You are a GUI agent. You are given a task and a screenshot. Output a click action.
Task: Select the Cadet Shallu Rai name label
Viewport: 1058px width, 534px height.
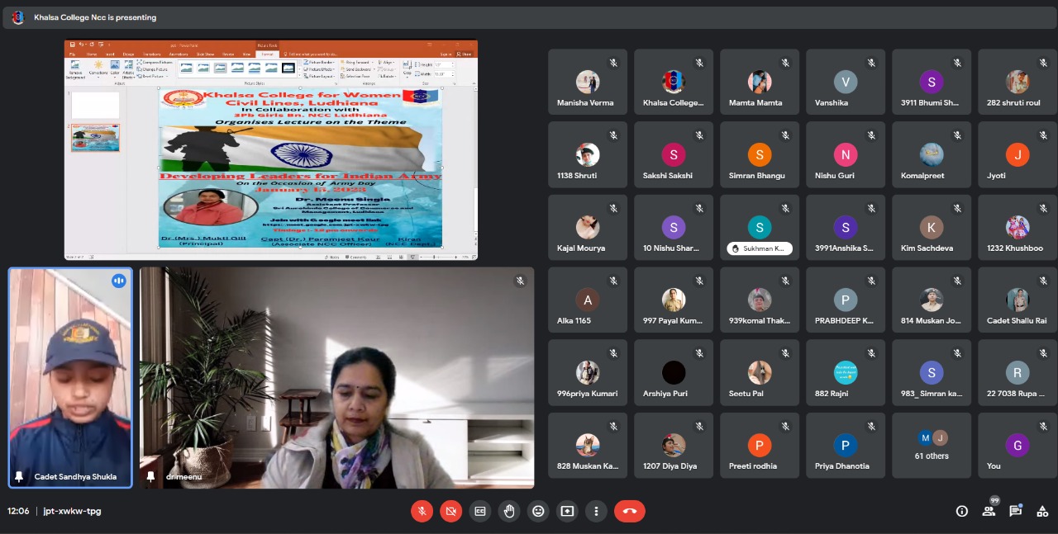click(x=1017, y=321)
